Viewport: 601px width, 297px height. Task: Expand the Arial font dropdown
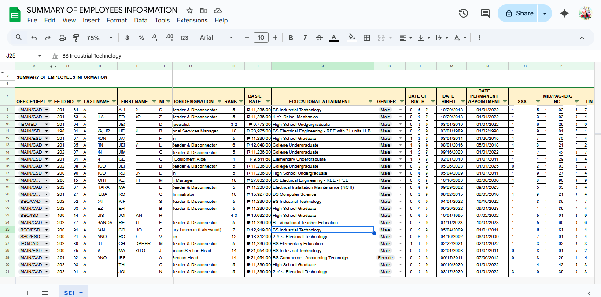coord(216,38)
